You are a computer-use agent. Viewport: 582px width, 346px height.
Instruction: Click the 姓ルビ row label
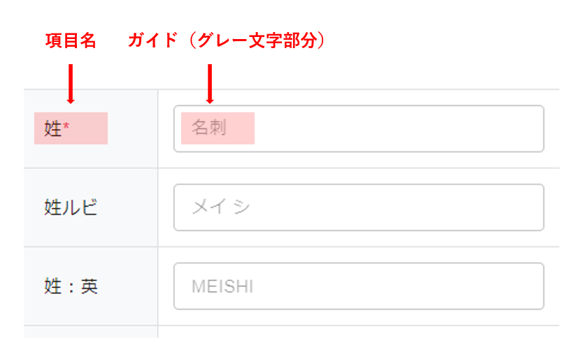tap(70, 207)
